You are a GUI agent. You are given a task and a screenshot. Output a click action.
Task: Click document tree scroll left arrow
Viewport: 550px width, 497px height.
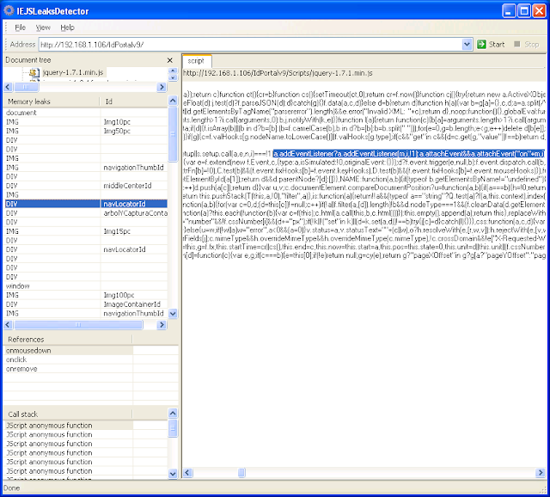pyautogui.click(x=8, y=87)
